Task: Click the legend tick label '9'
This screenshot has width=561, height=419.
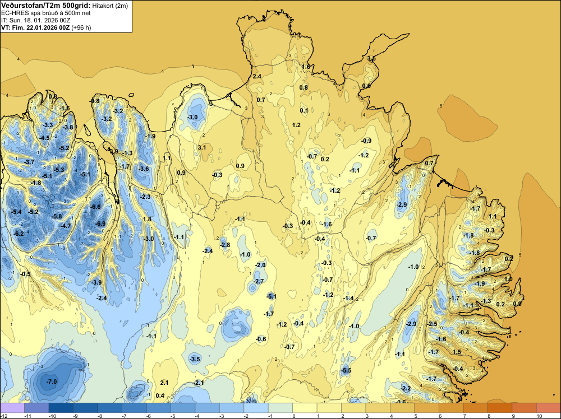Action: (513, 416)
